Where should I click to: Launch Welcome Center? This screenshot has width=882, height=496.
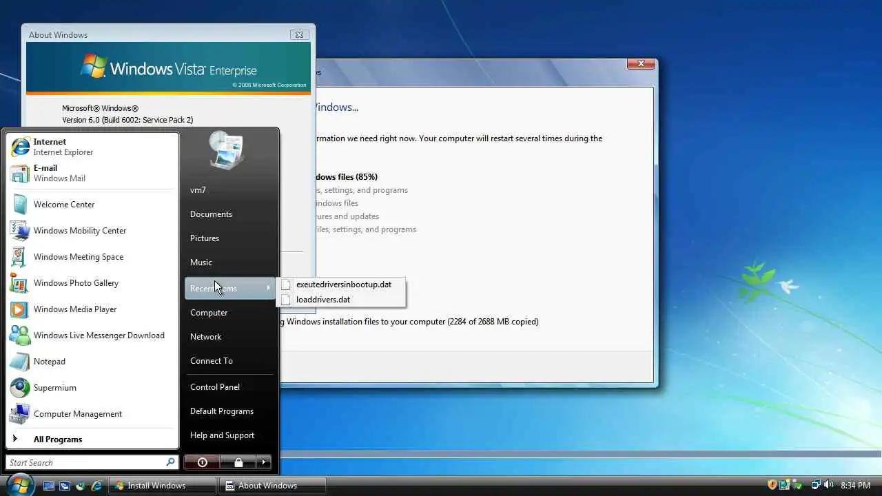(92, 205)
